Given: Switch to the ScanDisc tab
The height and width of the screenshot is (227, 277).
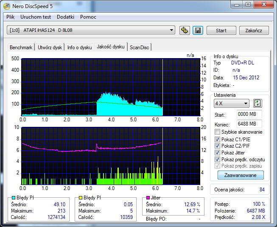Looking at the screenshot, I should click(x=140, y=48).
